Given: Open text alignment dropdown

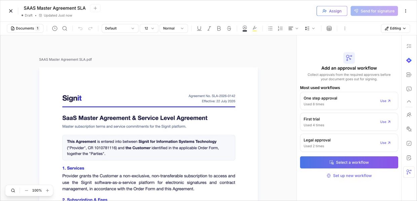Looking at the screenshot, I should pos(293,29).
